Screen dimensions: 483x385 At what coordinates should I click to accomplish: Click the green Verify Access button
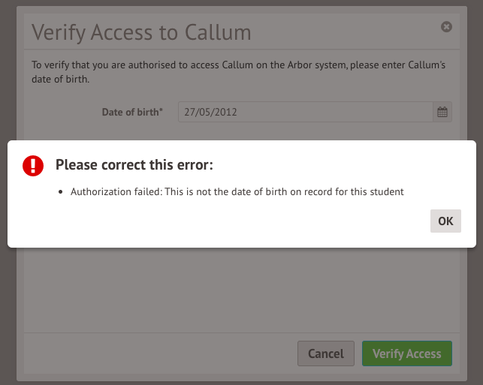click(406, 353)
